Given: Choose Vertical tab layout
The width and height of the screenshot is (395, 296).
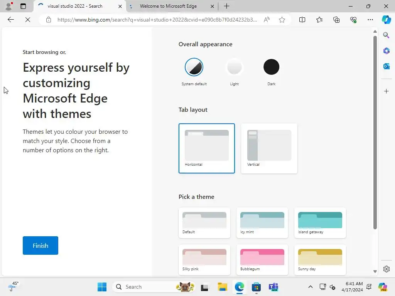Looking at the screenshot, I should (269, 148).
